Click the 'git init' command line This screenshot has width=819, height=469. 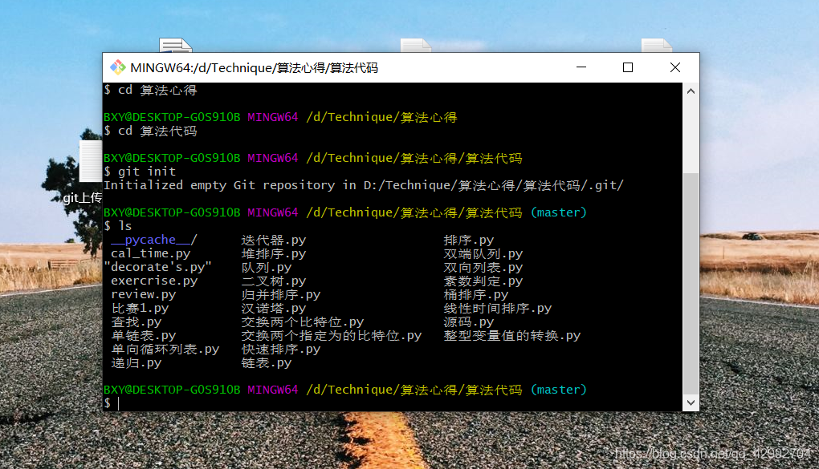tap(140, 171)
